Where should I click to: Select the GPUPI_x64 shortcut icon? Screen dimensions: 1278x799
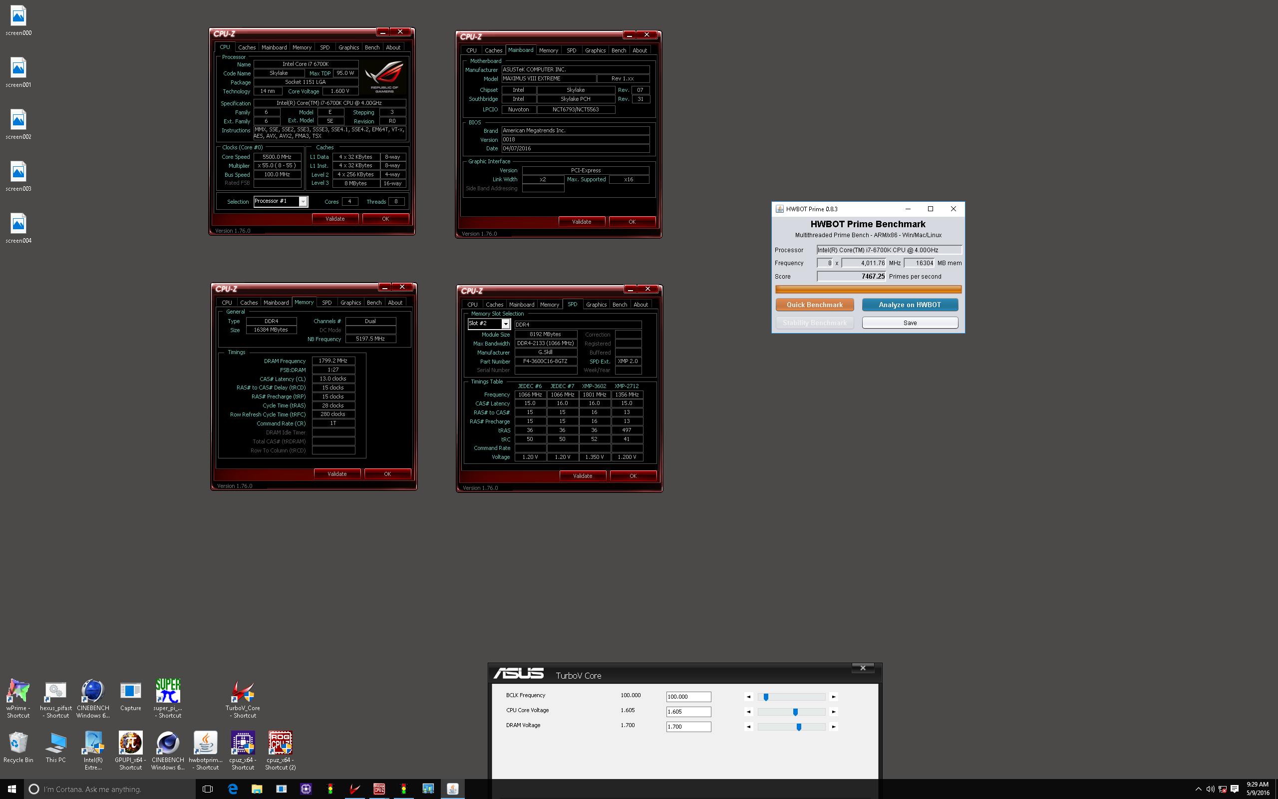[x=130, y=751]
